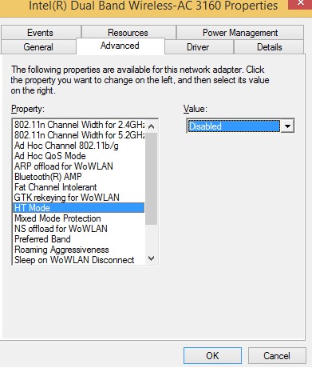Open the Power Management tab
312x368 pixels.
(240, 33)
